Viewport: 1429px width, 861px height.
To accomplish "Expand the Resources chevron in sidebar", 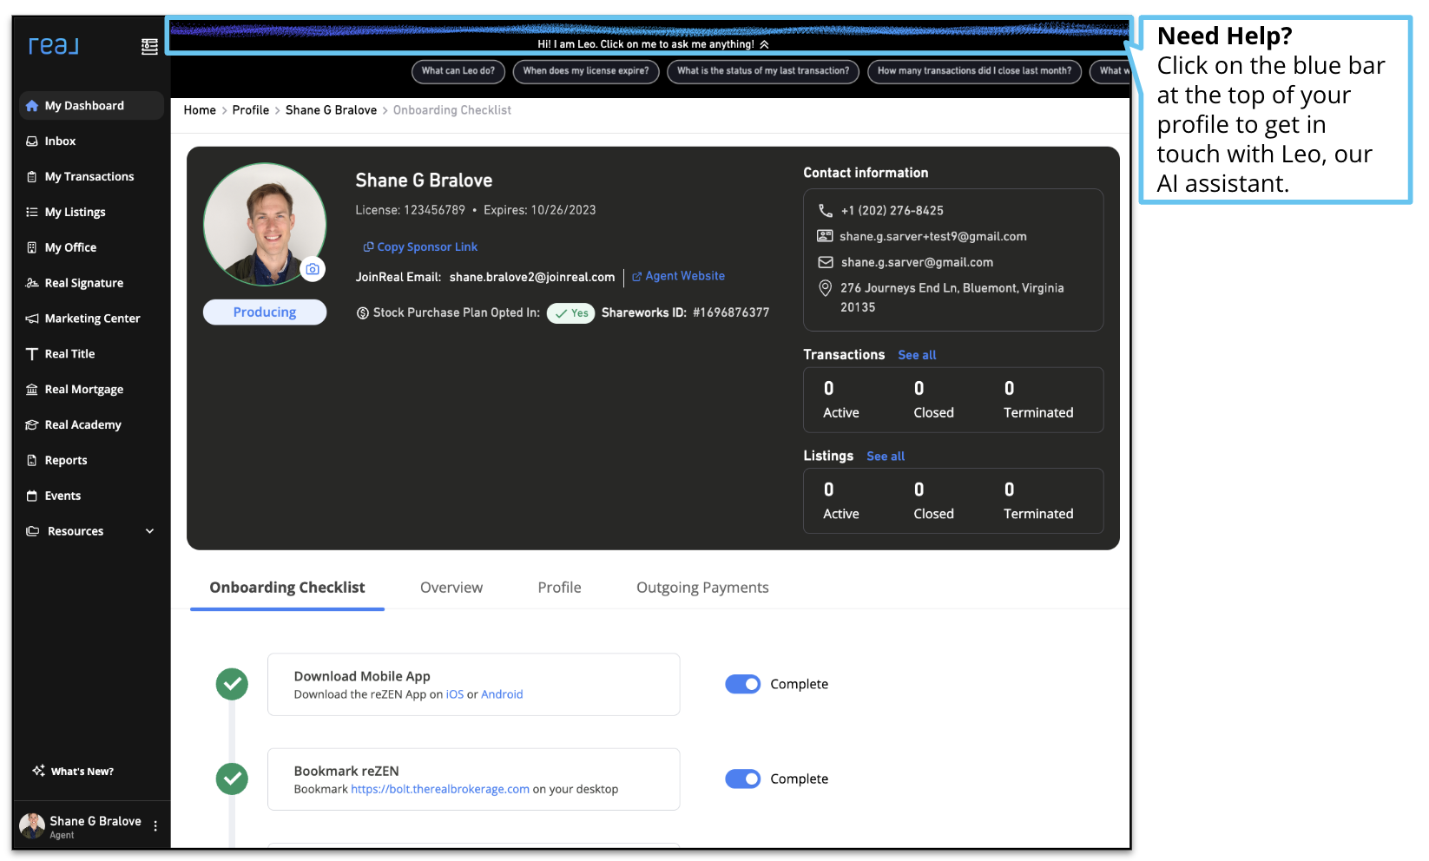I will [x=149, y=531].
